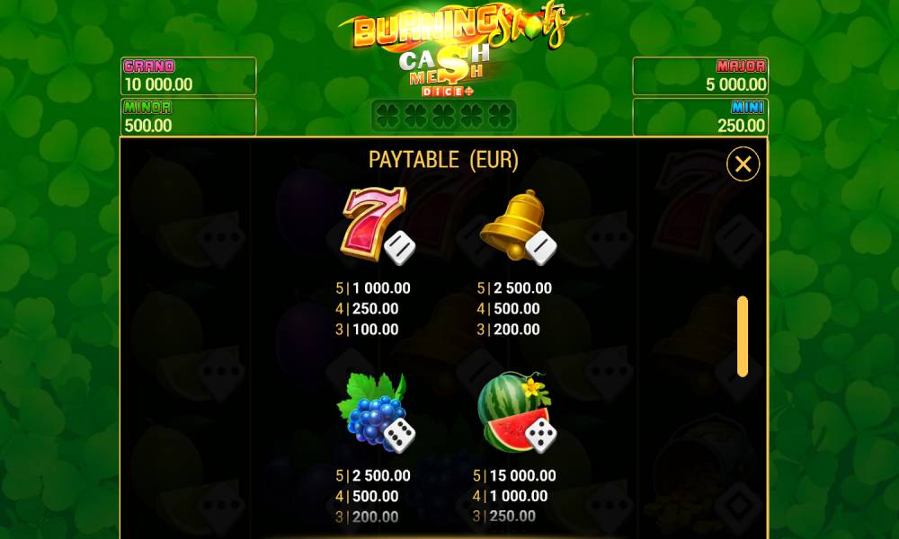Viewport: 899px width, 539px height.
Task: Click the clover collection meter
Action: pyautogui.click(x=444, y=116)
